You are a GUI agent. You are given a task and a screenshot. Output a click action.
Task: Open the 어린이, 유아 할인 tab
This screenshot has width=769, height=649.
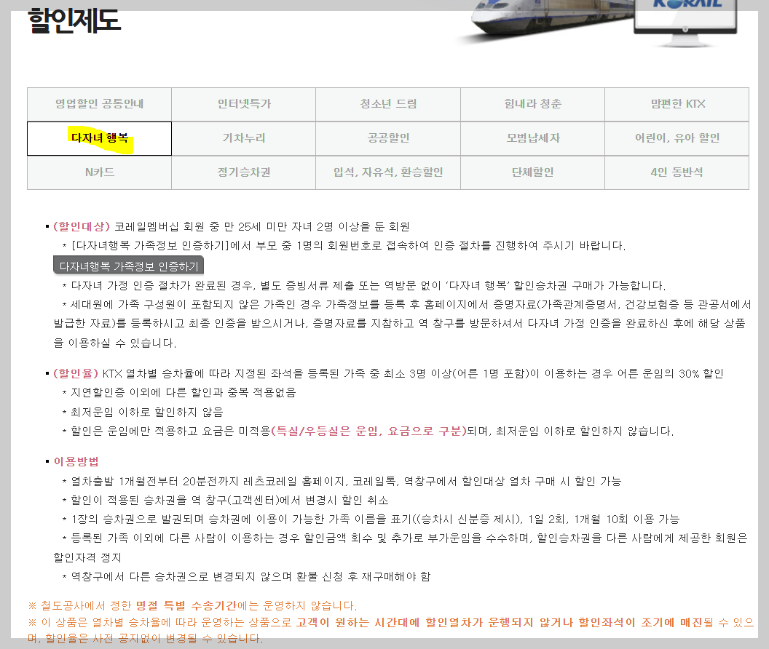click(677, 139)
